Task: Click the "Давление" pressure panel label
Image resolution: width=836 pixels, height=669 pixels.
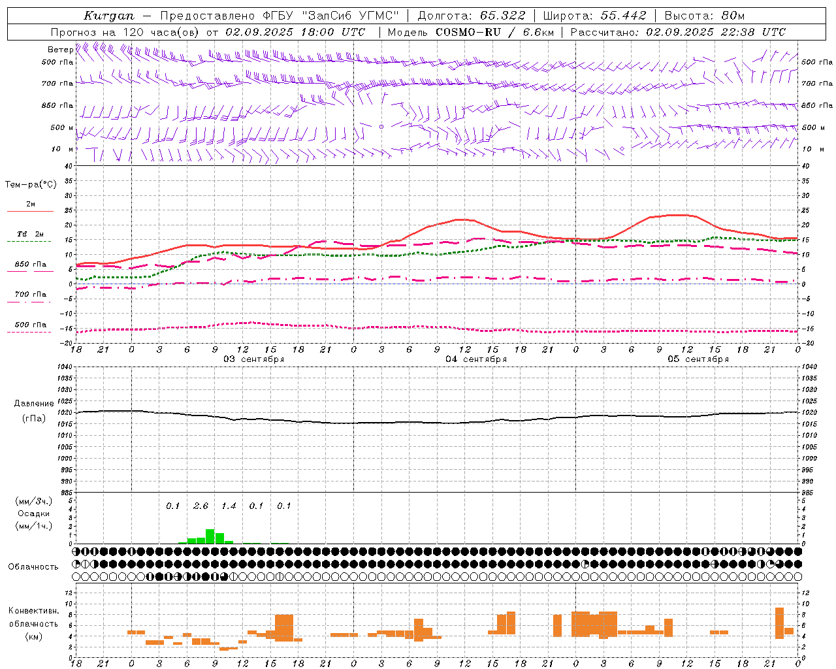Action: coord(34,404)
